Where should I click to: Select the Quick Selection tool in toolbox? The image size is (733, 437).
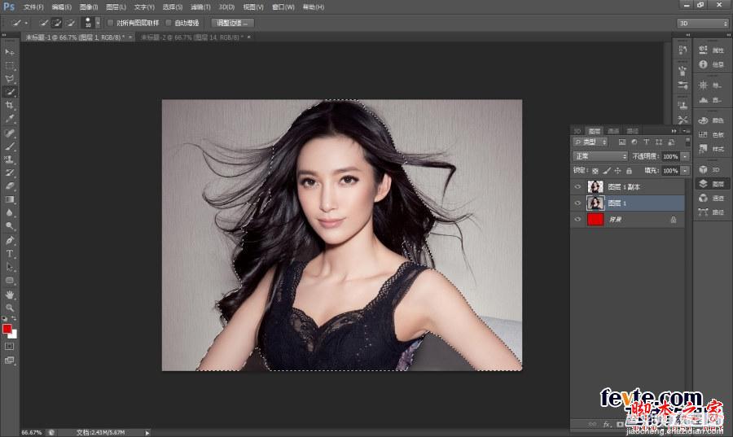9,92
